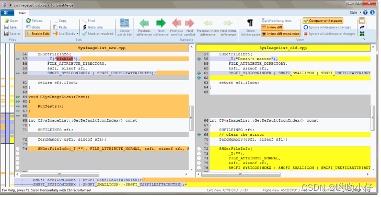Click the green collapse arrows icon
The height and width of the screenshot is (197, 381).
point(362,34)
